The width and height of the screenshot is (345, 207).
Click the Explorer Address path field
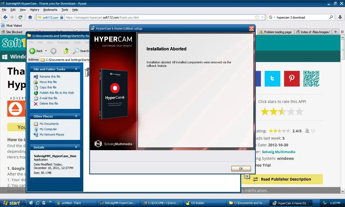coord(65,60)
